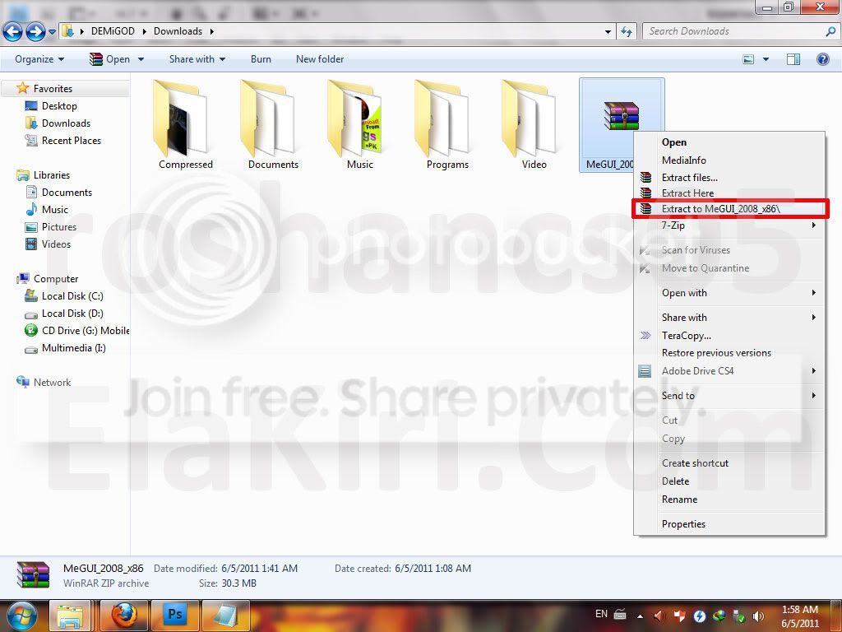Open the Share with toolbar menu
842x632 pixels.
[197, 59]
